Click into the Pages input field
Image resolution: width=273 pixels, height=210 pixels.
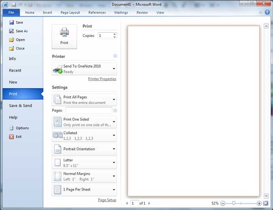[89, 110]
